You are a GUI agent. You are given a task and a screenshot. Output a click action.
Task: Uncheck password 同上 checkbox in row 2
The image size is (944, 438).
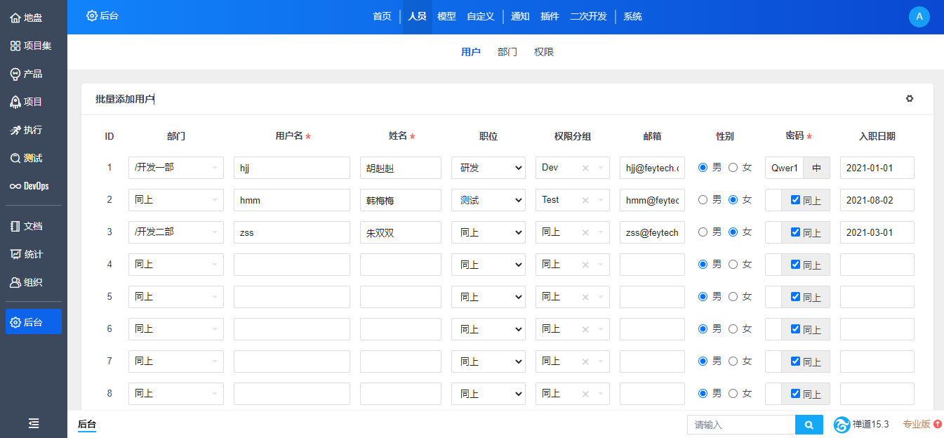click(795, 199)
